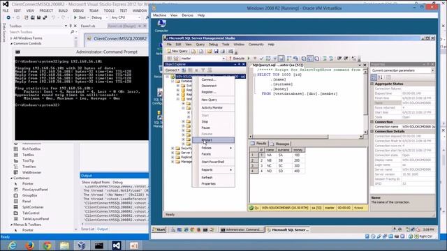Click the Start button in VM taskbar
The height and width of the screenshot is (251, 447).
point(159,229)
